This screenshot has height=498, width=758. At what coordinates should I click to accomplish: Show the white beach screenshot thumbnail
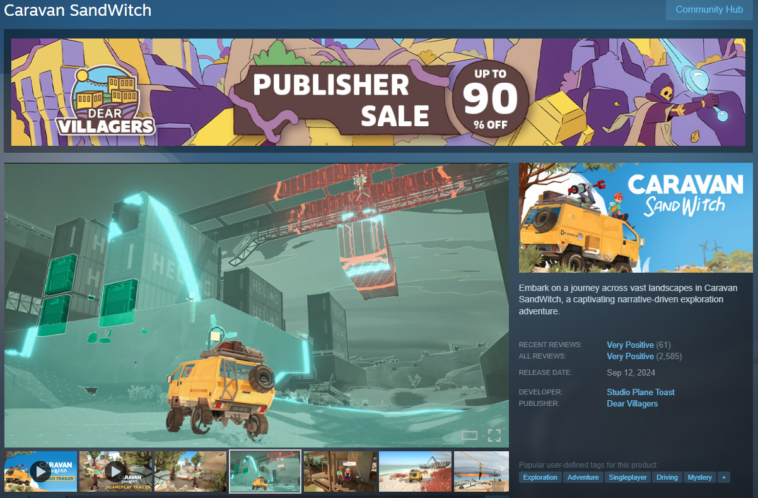pyautogui.click(x=415, y=471)
